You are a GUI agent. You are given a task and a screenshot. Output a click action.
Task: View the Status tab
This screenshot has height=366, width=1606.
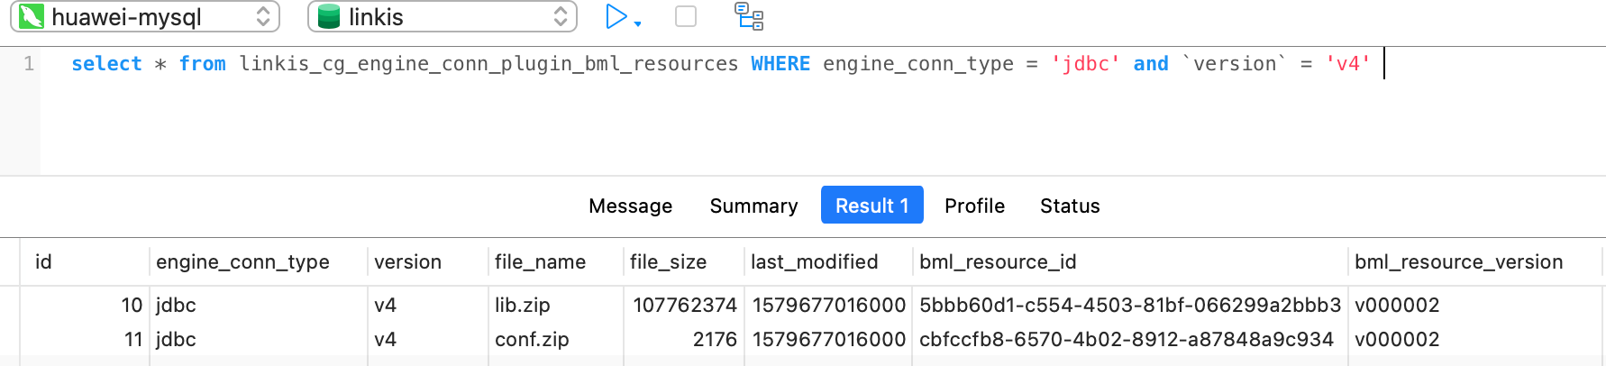1070,206
